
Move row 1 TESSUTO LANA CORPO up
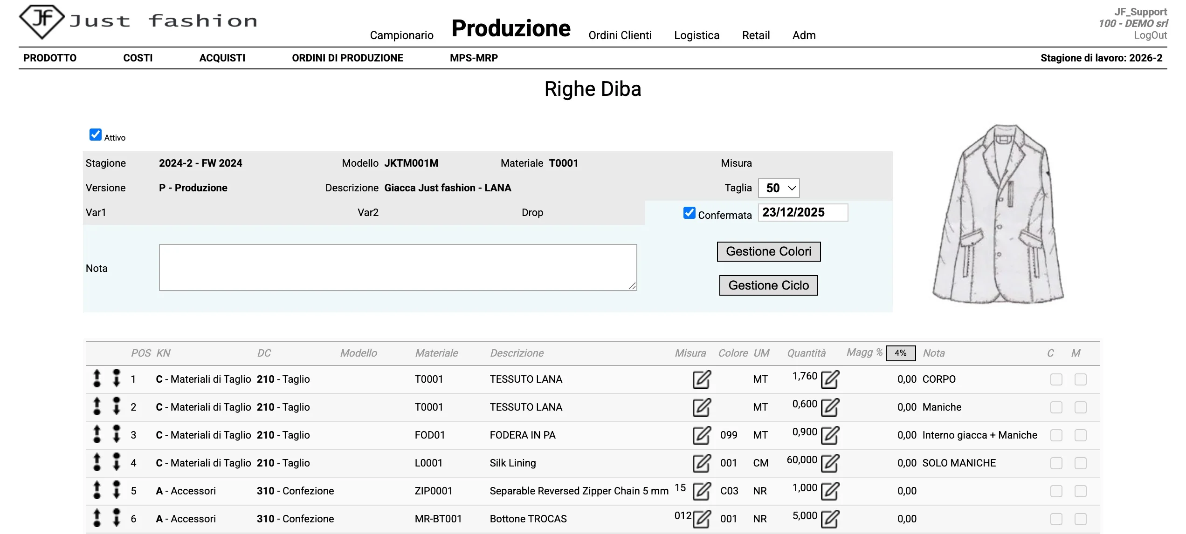pyautogui.click(x=97, y=379)
